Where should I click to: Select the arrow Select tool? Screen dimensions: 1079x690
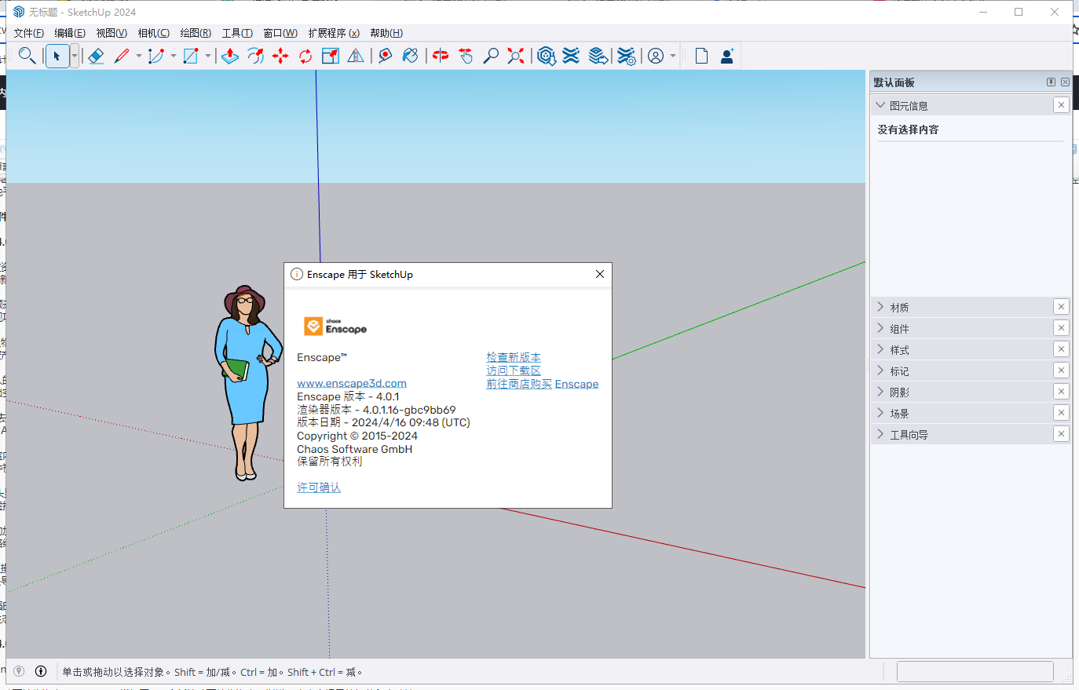tap(57, 56)
